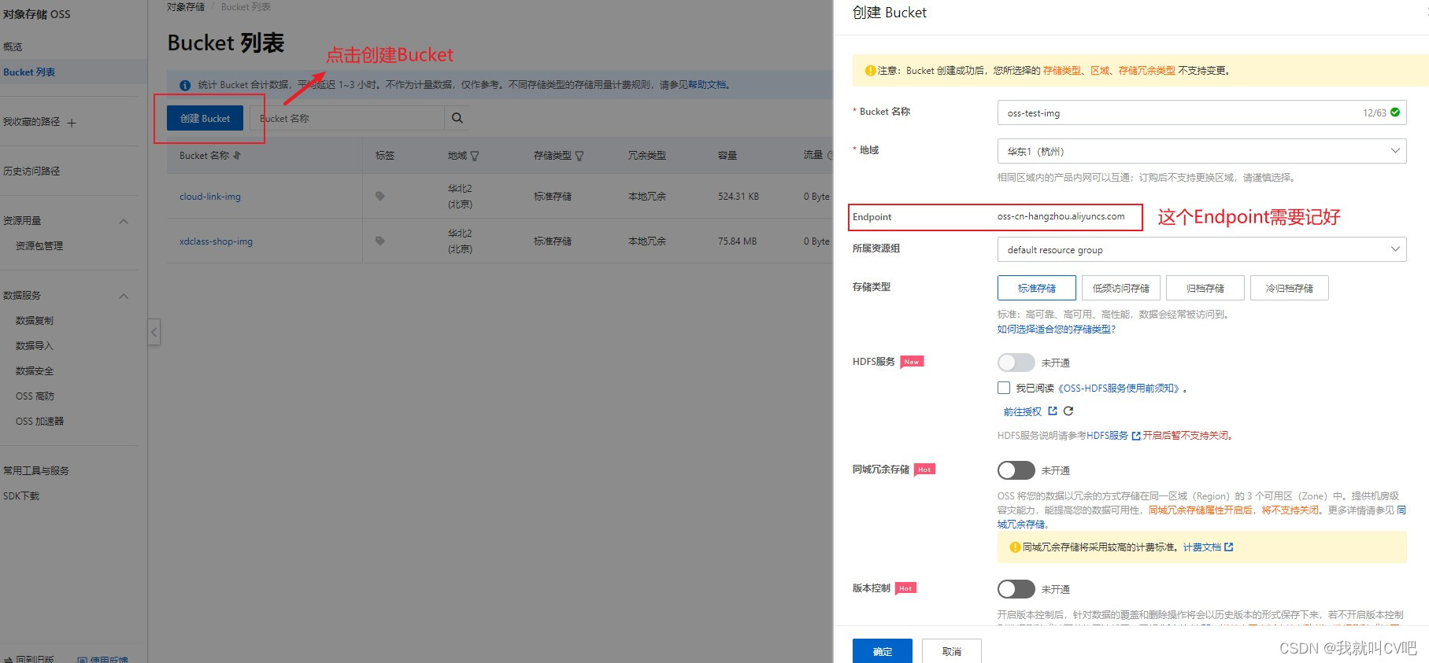The image size is (1429, 663).
Task: Toggle same-city redundancy storage switch
Action: [x=1016, y=470]
